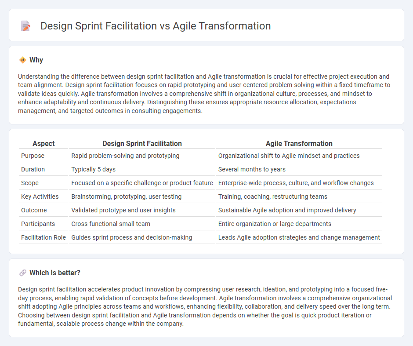Click the cell Leads Agile adoption strategies and change management
The height and width of the screenshot is (346, 413).
299,237
